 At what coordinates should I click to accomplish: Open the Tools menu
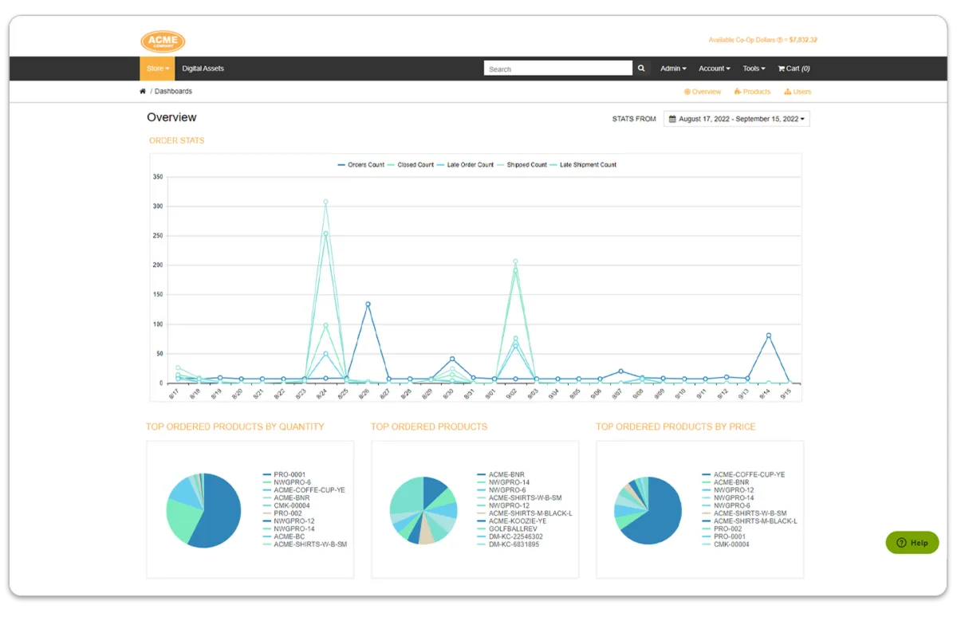754,69
